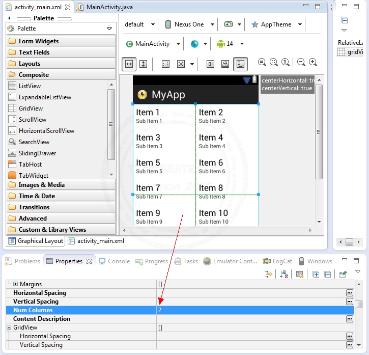This screenshot has height=355, width=369.
Task: Click the zoom out magnifier icon
Action: click(301, 63)
